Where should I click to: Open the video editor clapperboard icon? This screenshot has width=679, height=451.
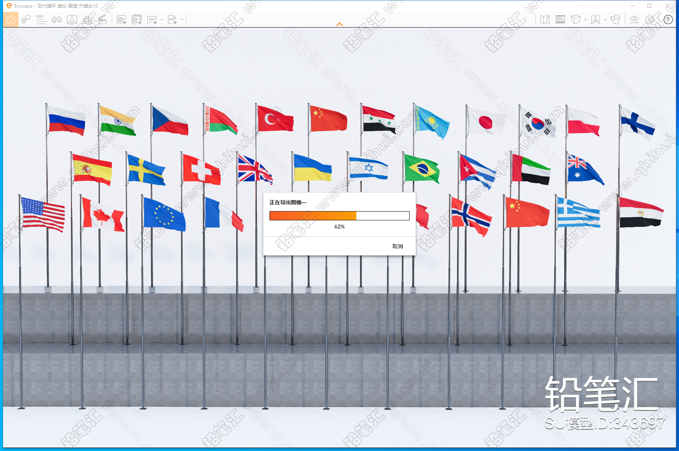click(103, 20)
